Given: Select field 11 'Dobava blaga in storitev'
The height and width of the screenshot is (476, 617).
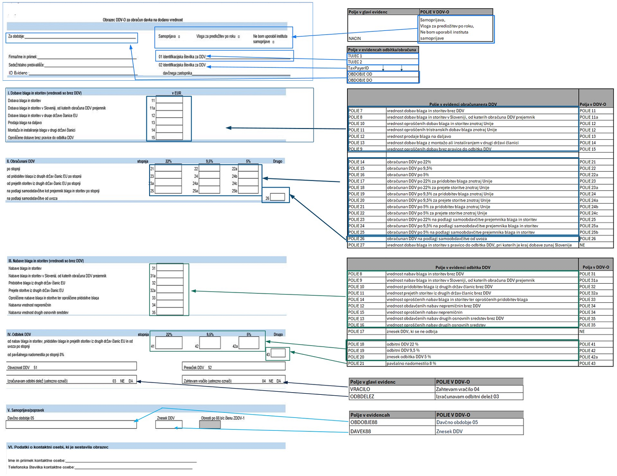Looking at the screenshot, I should point(169,101).
